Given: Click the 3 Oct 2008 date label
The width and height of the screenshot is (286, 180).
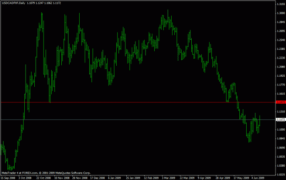Looking at the screenshot, I should (25, 178).
